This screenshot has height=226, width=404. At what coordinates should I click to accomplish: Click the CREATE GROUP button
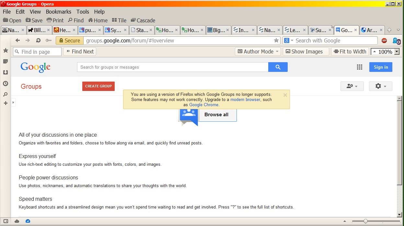click(98, 86)
